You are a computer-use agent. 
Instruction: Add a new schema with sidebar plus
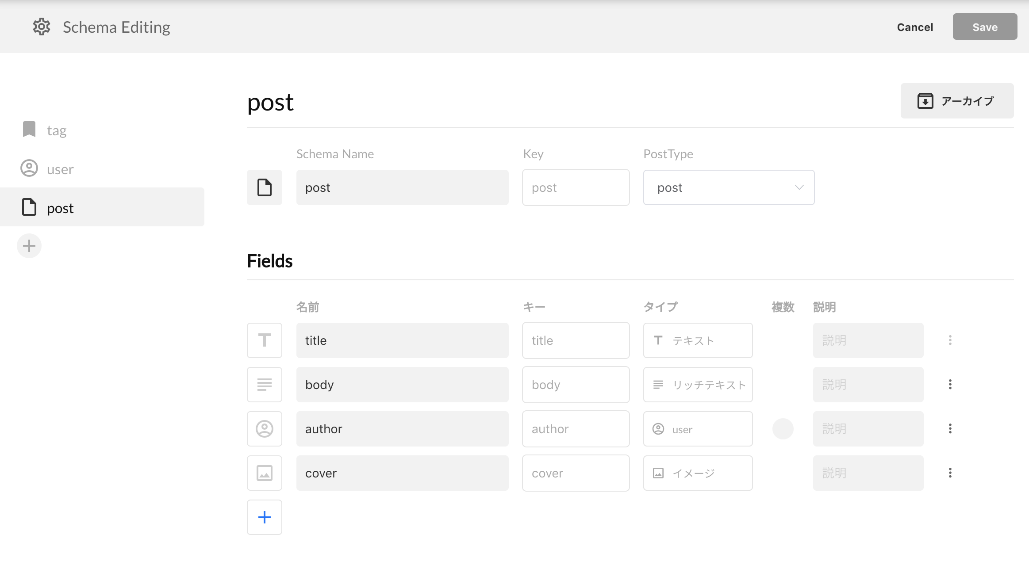[x=29, y=246]
